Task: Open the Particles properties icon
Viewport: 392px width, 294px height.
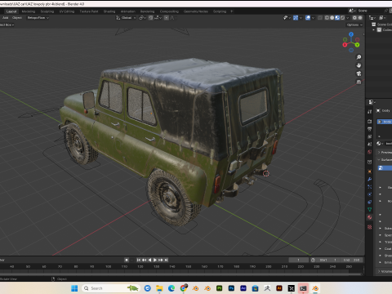Action: tap(369, 187)
